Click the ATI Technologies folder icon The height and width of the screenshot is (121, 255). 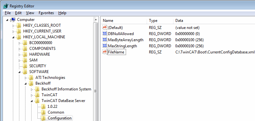click(x=31, y=78)
